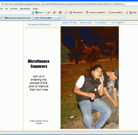The width and height of the screenshot is (138, 135).
Task: Click the bajar search-word button
Action: tap(133, 12)
